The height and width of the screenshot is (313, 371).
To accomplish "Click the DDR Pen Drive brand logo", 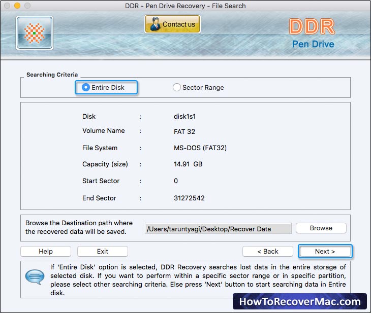I will [312, 33].
